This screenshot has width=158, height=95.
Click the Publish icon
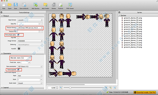(x=61, y=5)
